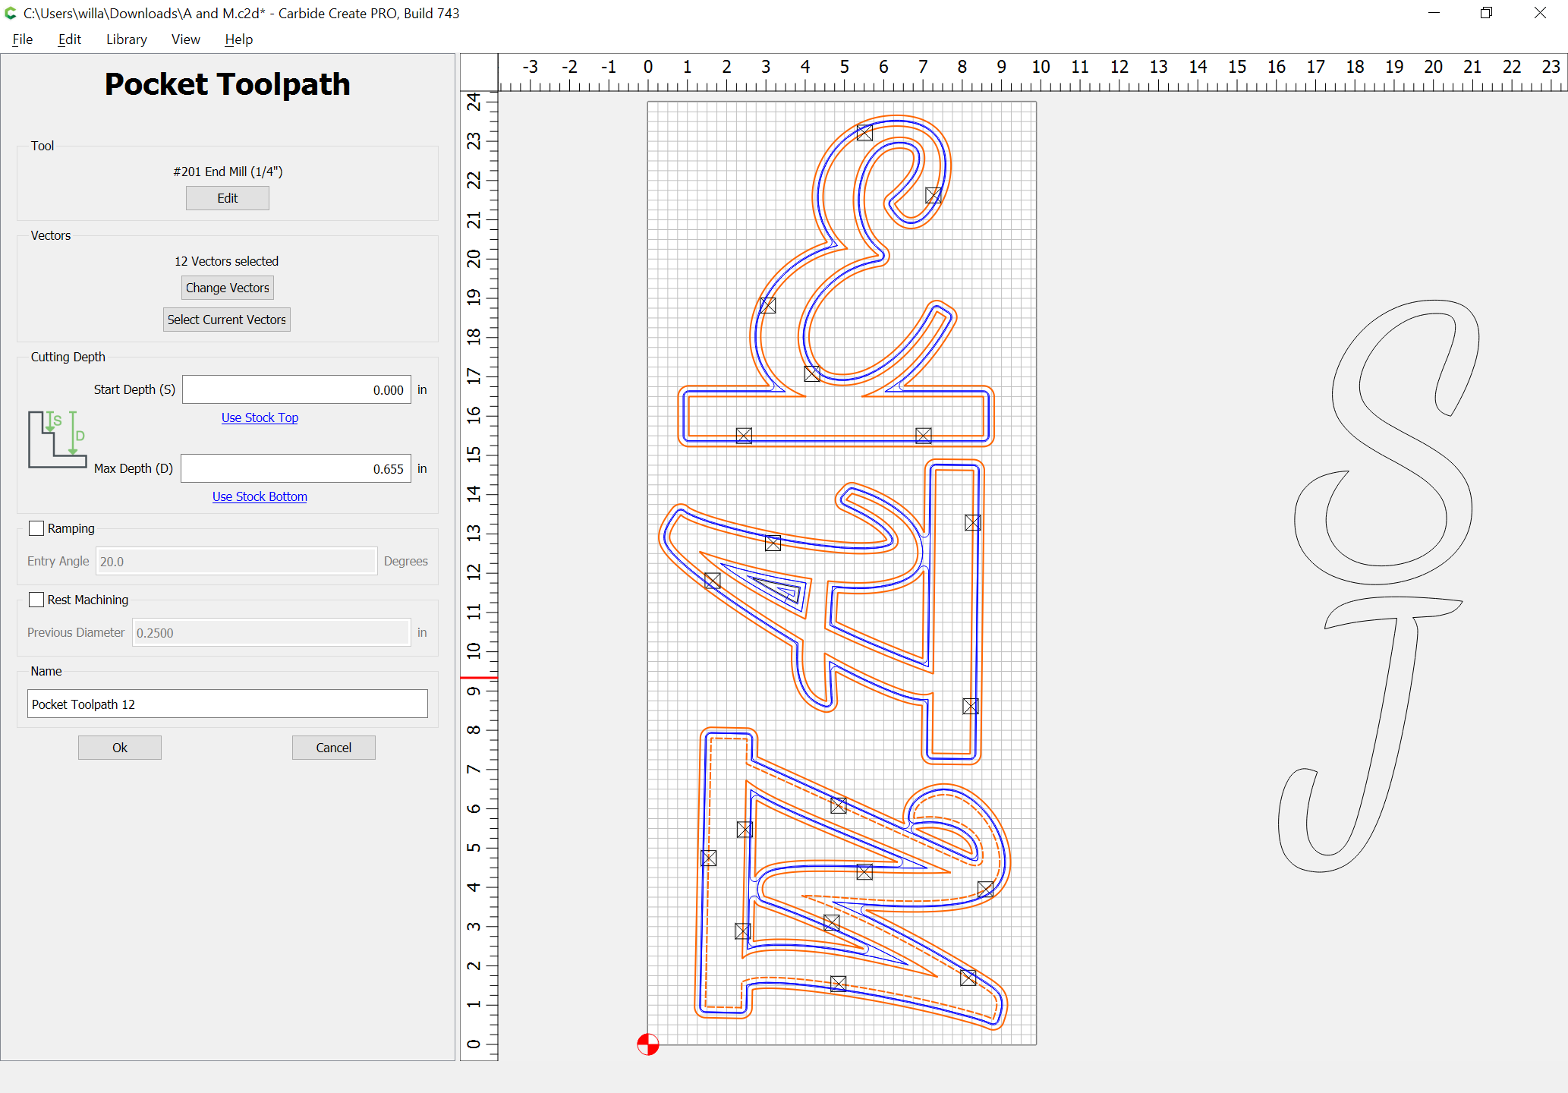Enable the Ramping checkbox

click(36, 528)
